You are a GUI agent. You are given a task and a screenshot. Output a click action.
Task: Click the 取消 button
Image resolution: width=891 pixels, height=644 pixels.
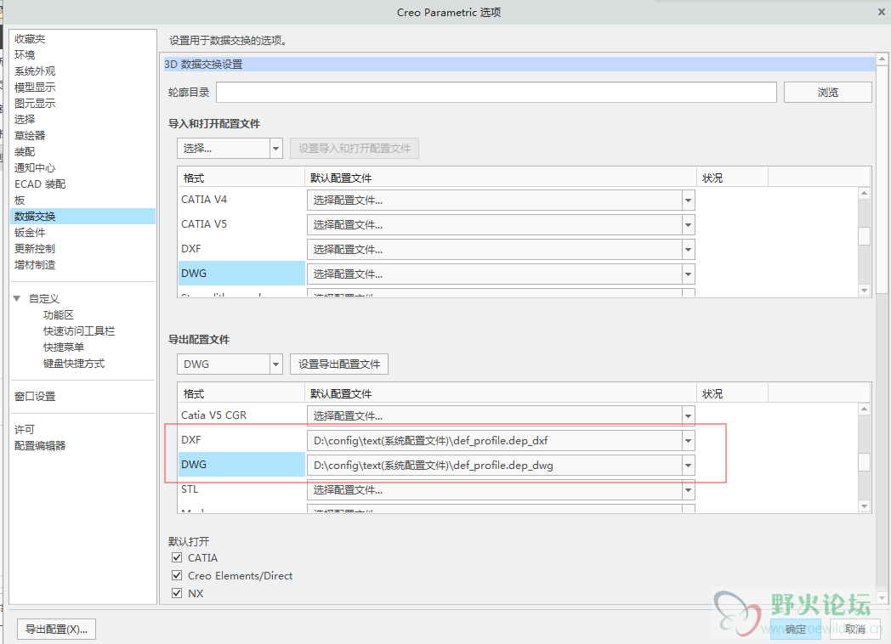(x=855, y=630)
